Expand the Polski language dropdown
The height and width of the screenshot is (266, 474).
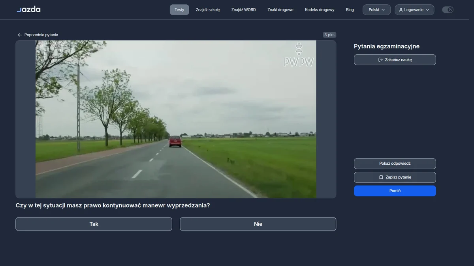click(377, 10)
